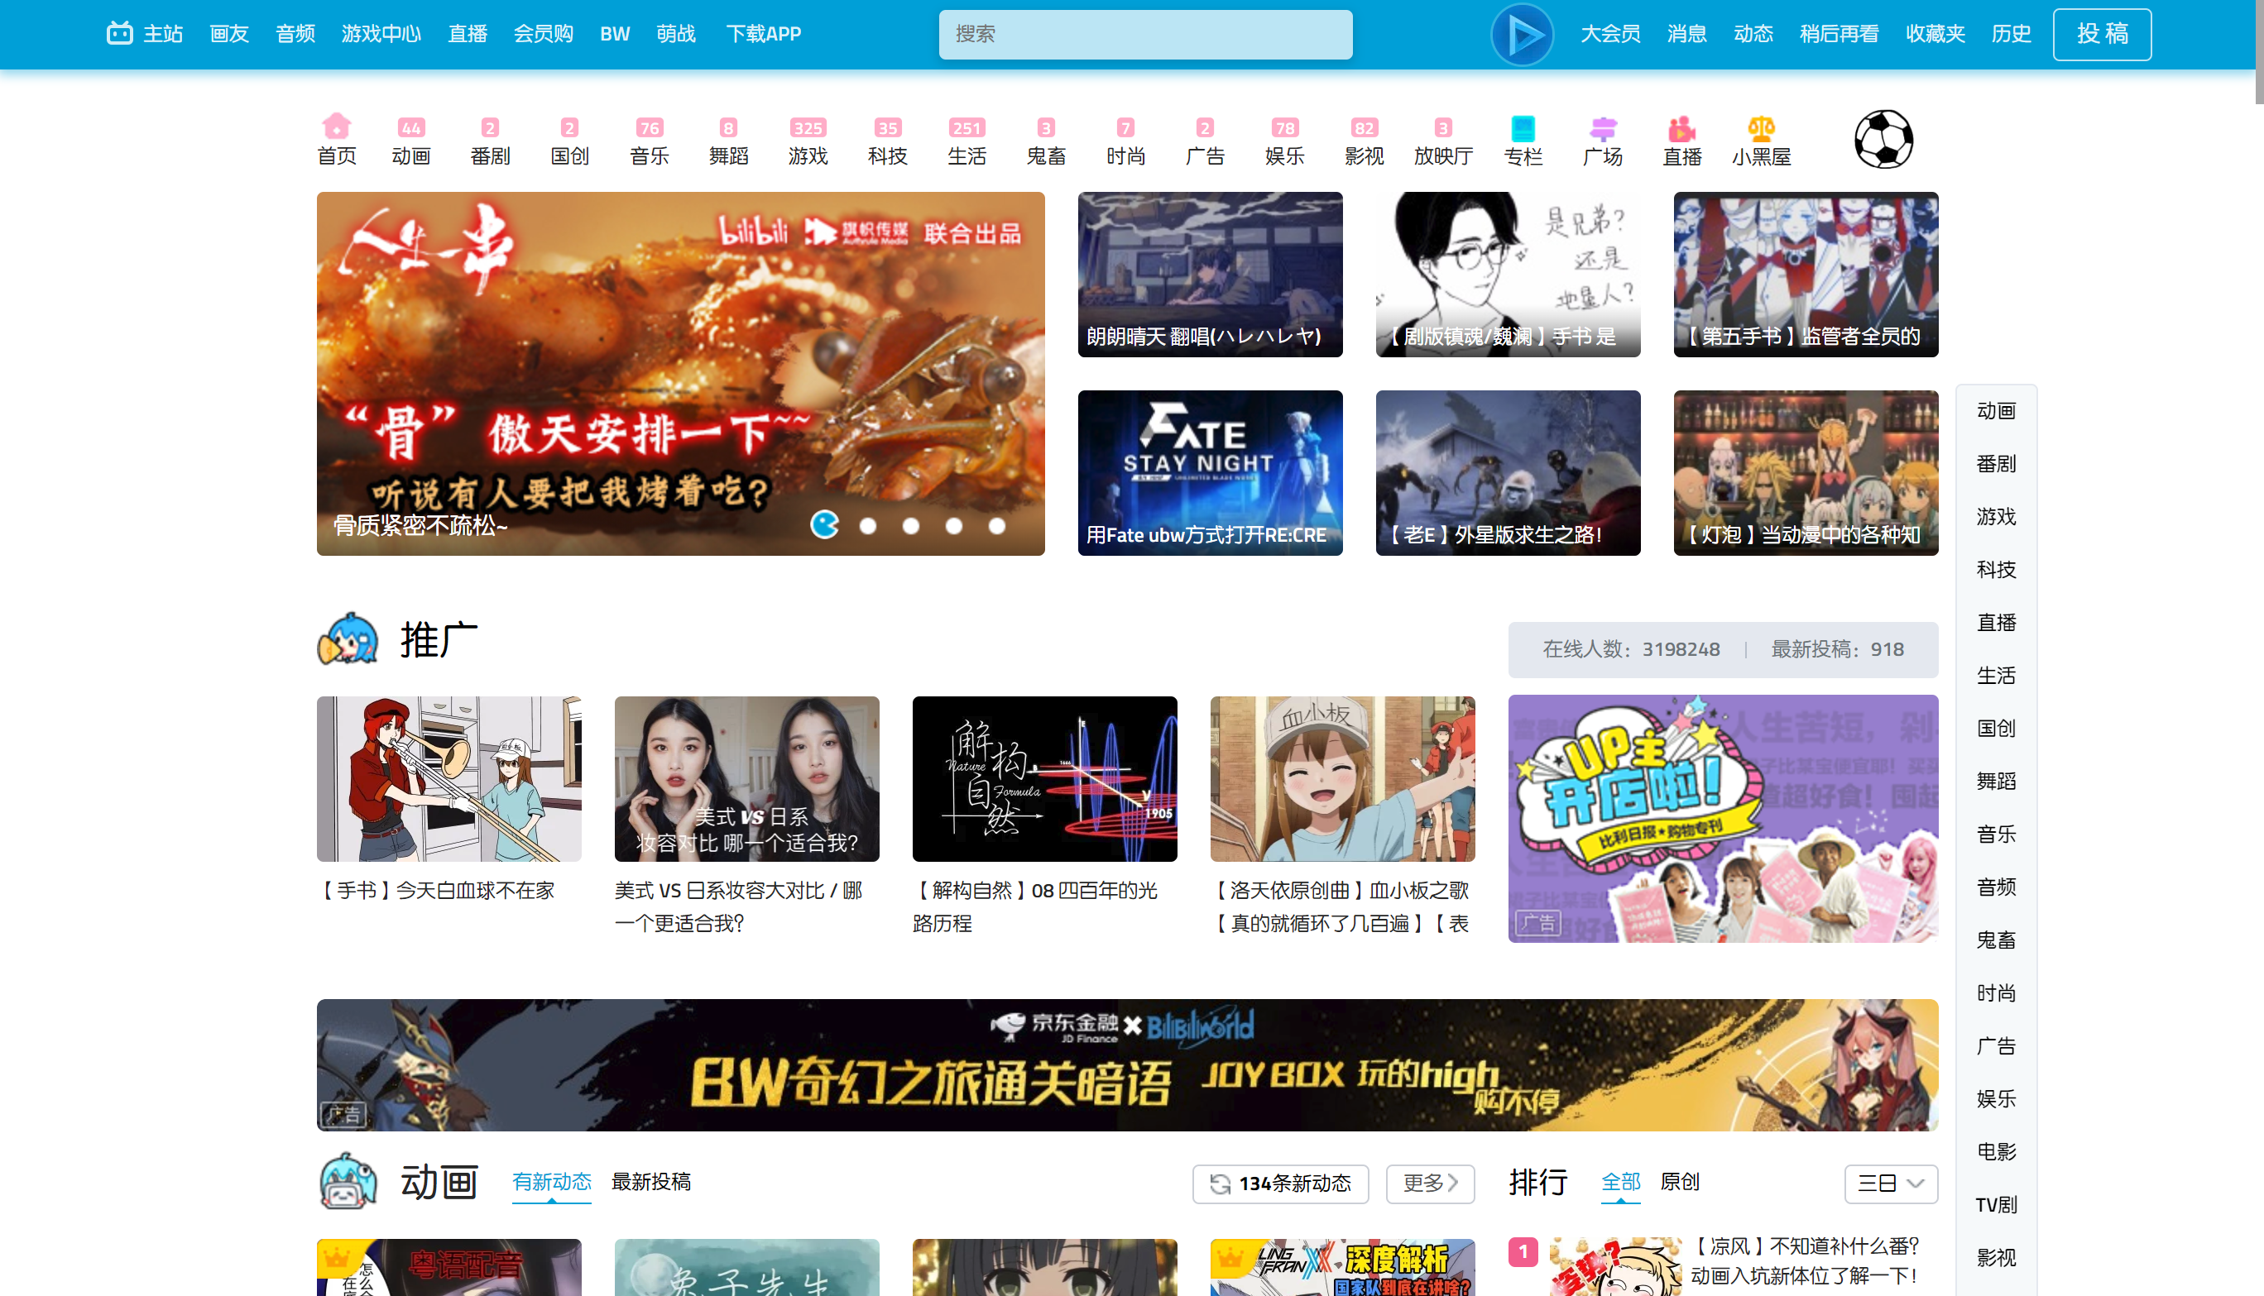The height and width of the screenshot is (1296, 2264).
Task: Click the 投稿 upload button
Action: point(2101,34)
